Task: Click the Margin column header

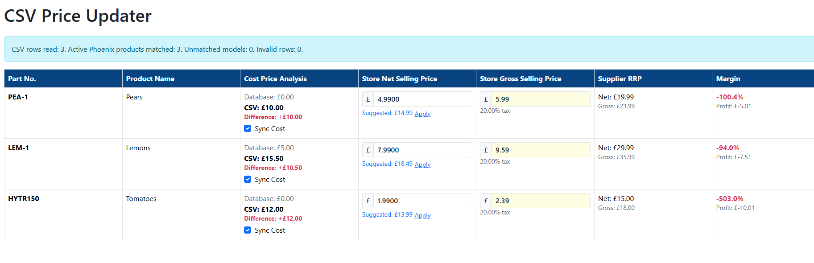Action: (x=763, y=78)
